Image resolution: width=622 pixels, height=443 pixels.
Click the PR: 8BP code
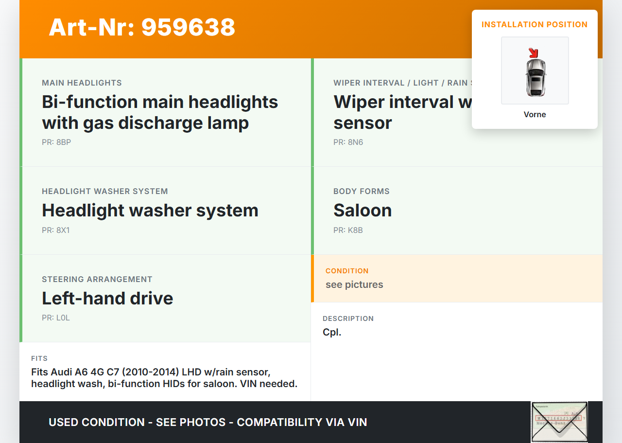point(56,142)
